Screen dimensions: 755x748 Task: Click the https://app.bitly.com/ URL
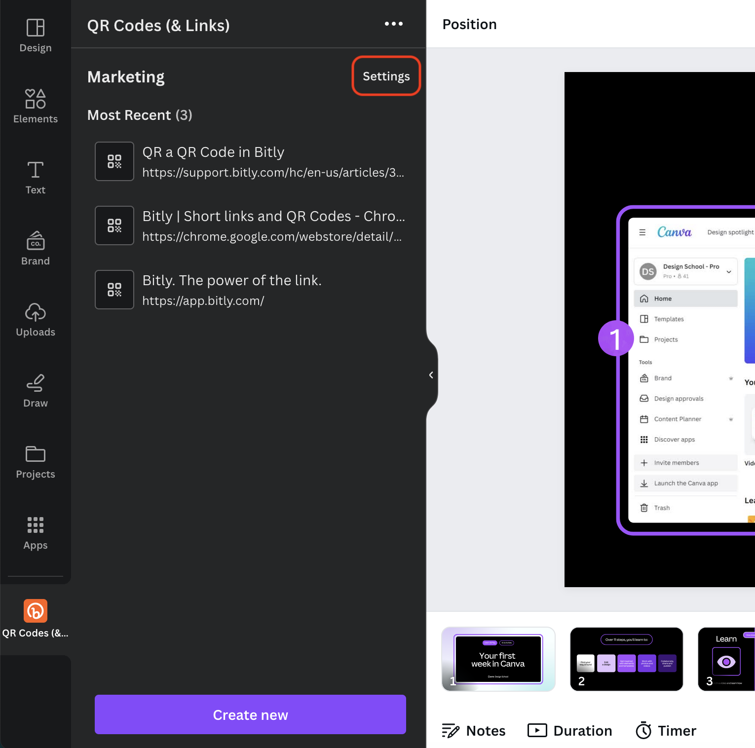point(203,300)
